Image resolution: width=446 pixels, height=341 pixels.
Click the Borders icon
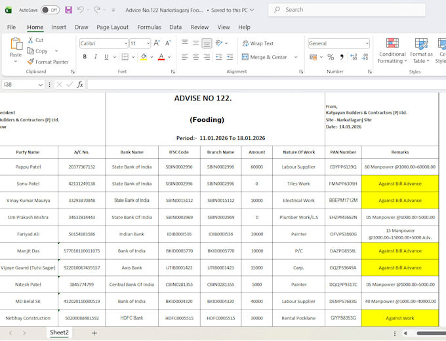[x=125, y=57]
